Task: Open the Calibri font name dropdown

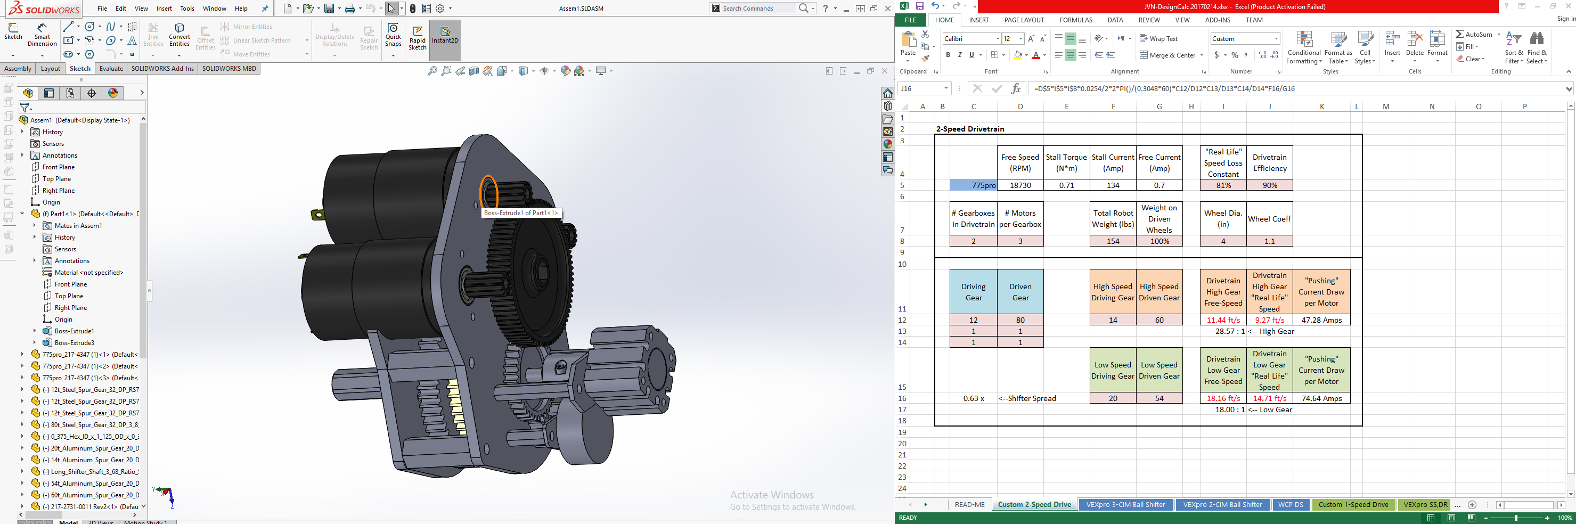Action: point(997,38)
